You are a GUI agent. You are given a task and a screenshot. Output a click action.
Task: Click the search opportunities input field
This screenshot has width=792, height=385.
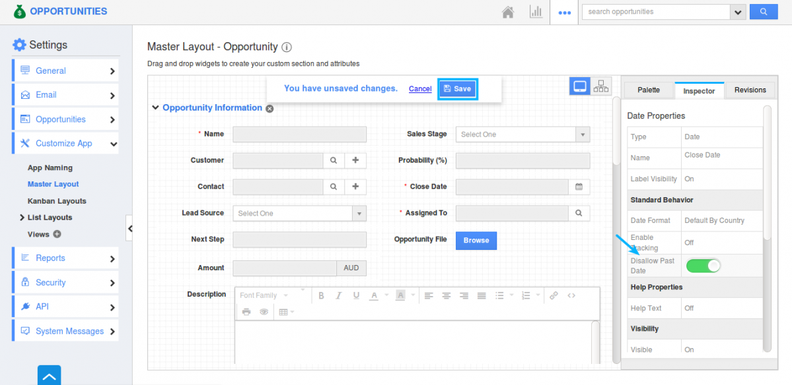tap(655, 12)
